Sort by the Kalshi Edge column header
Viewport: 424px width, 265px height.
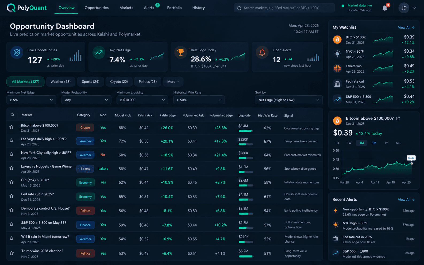[x=167, y=115]
